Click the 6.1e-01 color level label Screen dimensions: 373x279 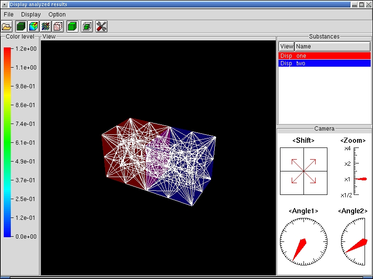coord(25,143)
